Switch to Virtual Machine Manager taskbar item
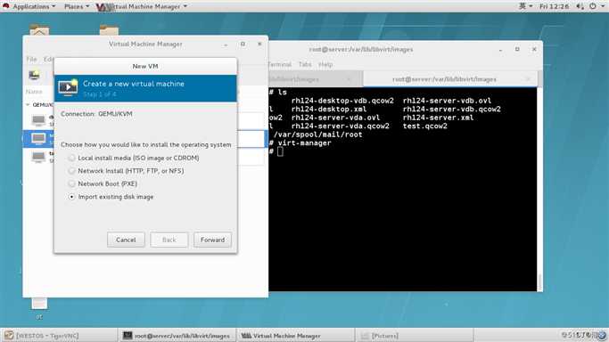Viewport: 609px width, 342px height. pyautogui.click(x=295, y=336)
